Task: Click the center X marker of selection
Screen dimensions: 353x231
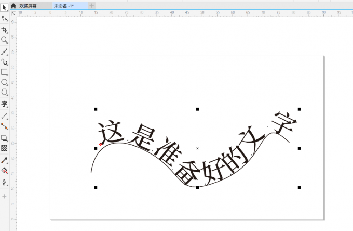Action: (x=197, y=148)
